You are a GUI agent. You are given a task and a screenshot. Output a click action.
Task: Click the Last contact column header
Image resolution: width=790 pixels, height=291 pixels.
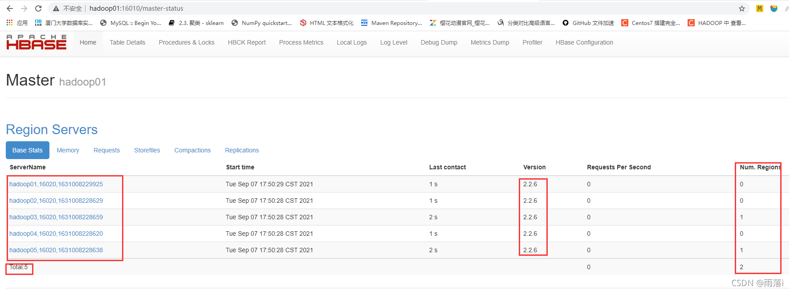(448, 167)
